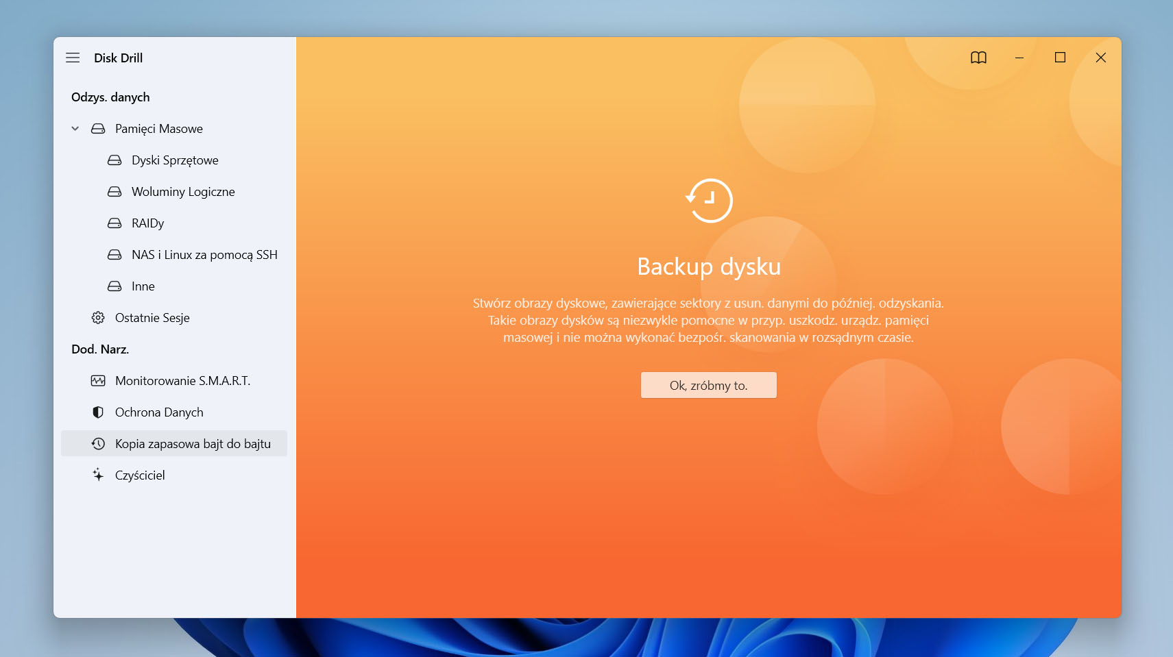
Task: Click the large backup clock icon
Action: 709,201
